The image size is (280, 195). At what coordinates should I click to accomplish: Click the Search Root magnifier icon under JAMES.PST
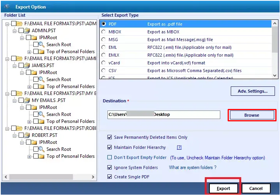pos(41,79)
